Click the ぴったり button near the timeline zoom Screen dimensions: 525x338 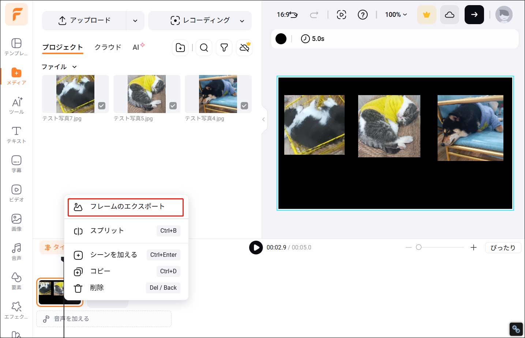[503, 247]
